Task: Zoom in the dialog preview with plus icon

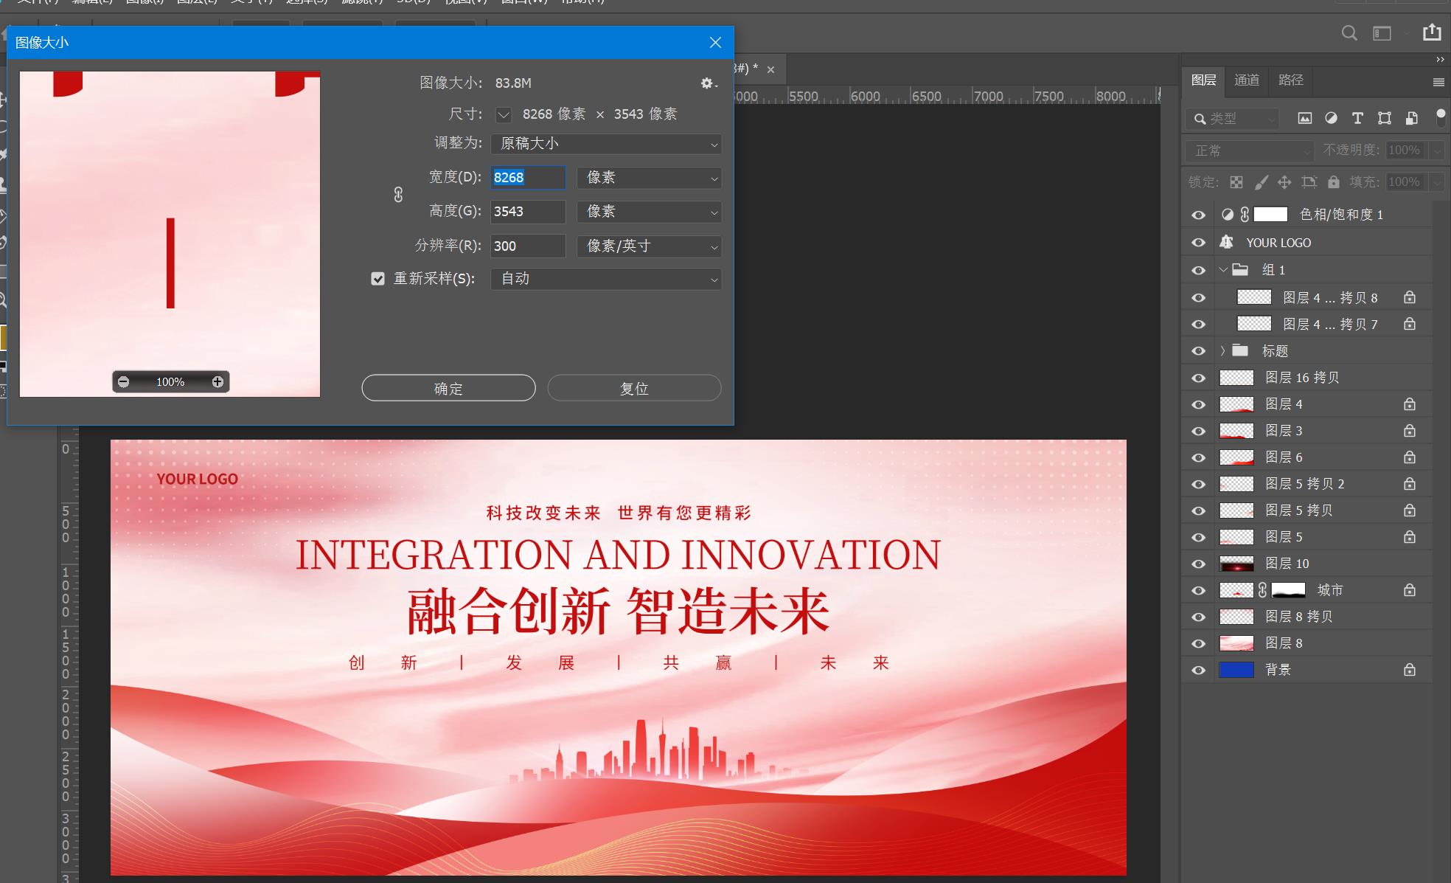Action: click(x=218, y=381)
